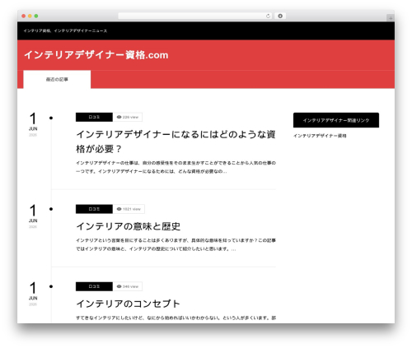Viewport: 412px width, 348px height.
Task: Click timeline dot of first article
Action: click(51, 118)
